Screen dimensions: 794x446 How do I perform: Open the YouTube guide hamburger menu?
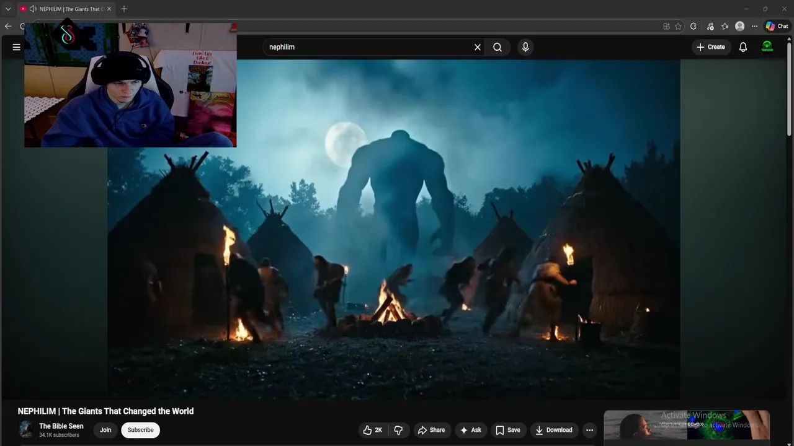pyautogui.click(x=17, y=47)
